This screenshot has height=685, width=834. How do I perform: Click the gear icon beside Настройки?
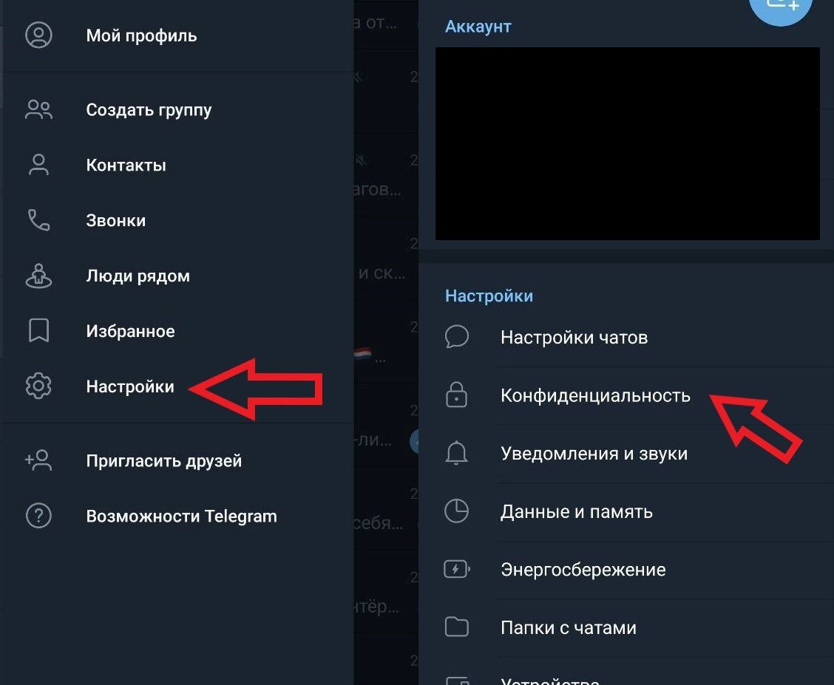[39, 386]
